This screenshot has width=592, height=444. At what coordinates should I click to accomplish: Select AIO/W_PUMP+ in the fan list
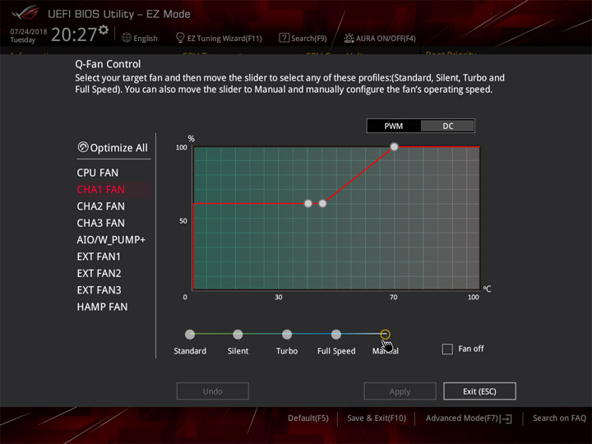coord(111,240)
